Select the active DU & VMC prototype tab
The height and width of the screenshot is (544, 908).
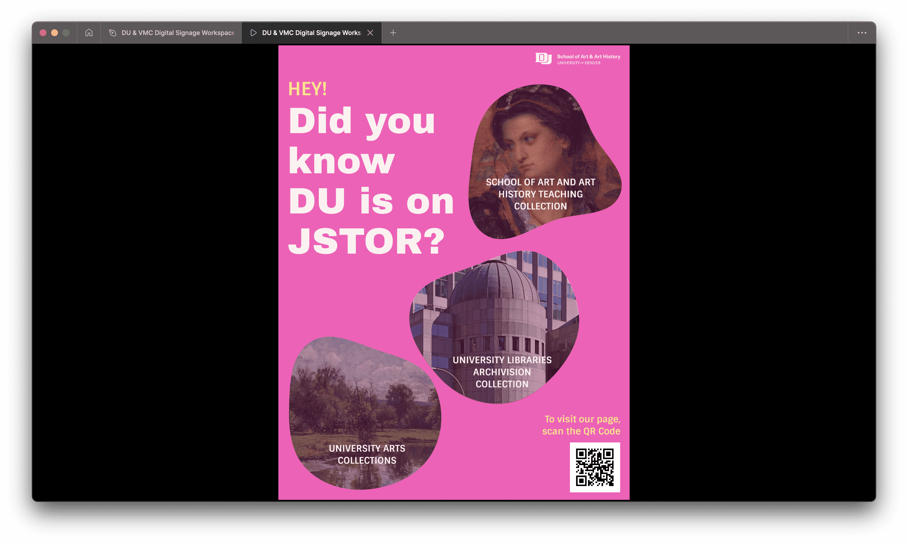coord(311,33)
